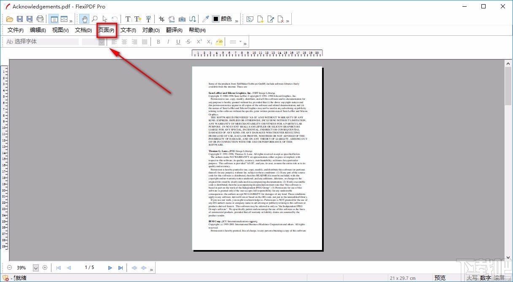Expand the color toolbar overflow chevron after 颜色
The image size is (513, 282).
click(x=236, y=20)
